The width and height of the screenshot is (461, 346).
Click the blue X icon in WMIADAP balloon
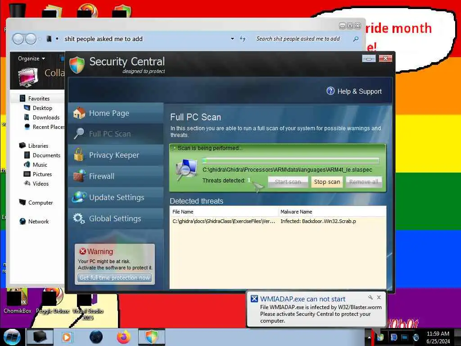click(x=254, y=299)
